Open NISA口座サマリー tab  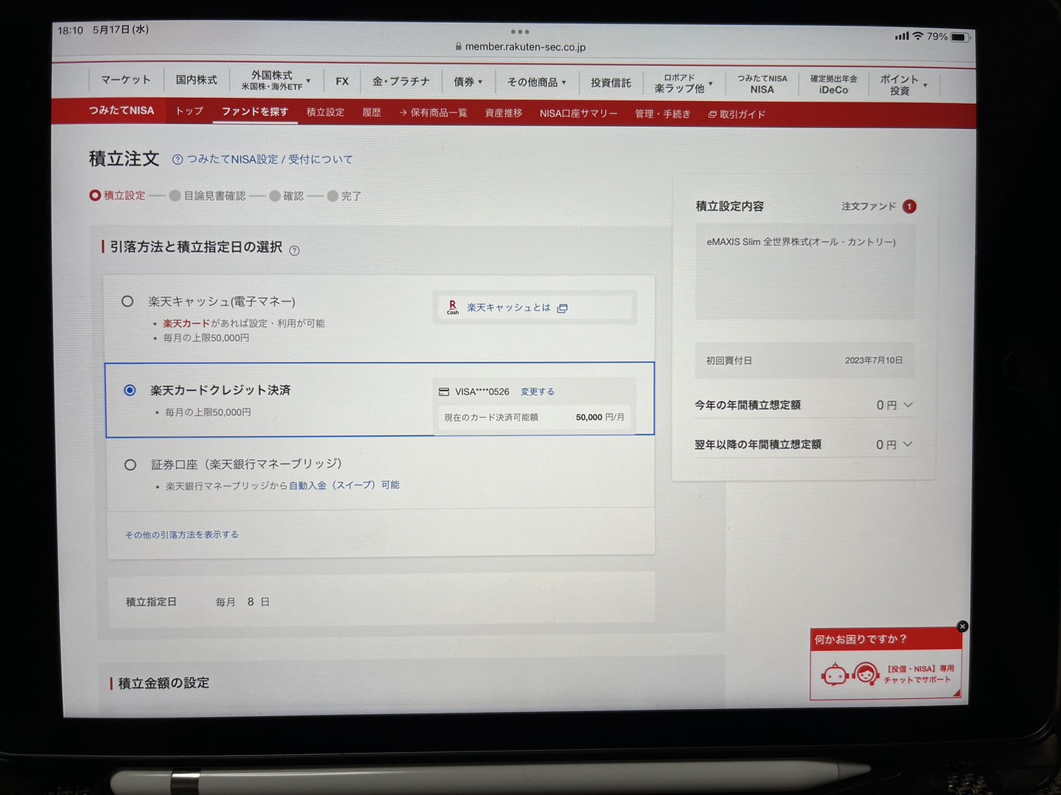point(578,114)
